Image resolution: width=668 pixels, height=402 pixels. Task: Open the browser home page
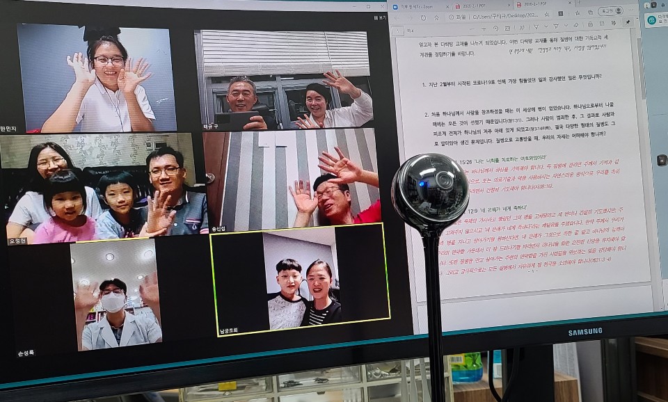pos(436,18)
